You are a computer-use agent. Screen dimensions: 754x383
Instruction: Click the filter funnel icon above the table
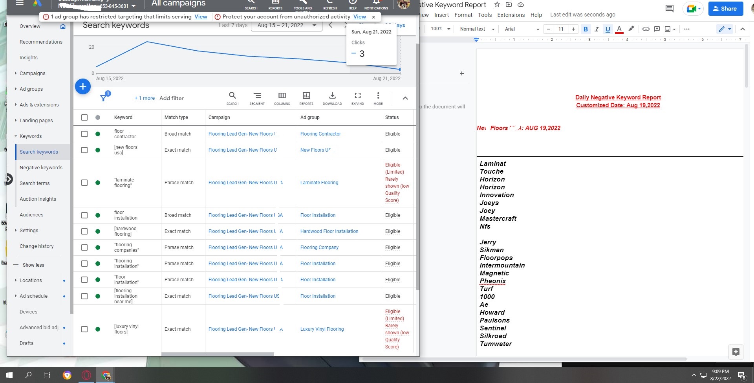coord(103,98)
